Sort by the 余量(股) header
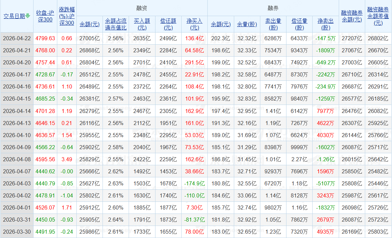This screenshot has height=238, width=392. pos(247,24)
